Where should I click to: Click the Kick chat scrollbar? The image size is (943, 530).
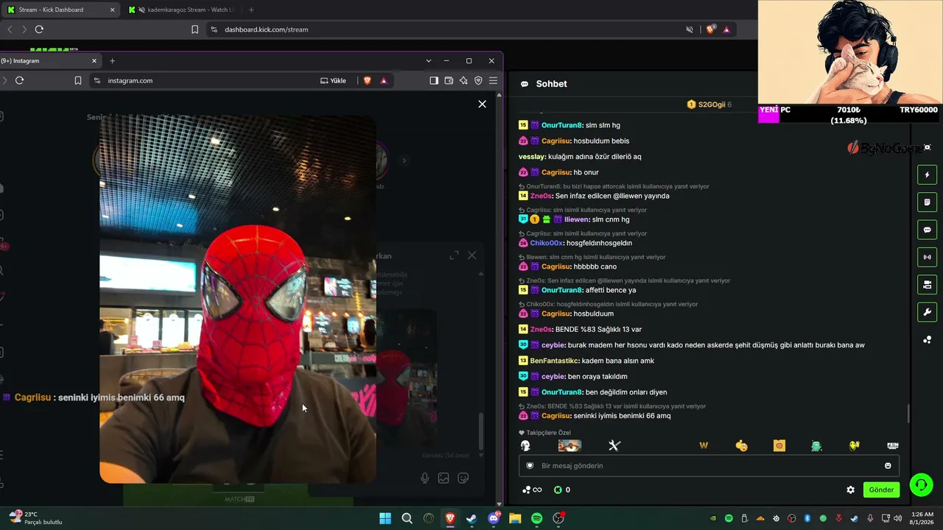908,414
